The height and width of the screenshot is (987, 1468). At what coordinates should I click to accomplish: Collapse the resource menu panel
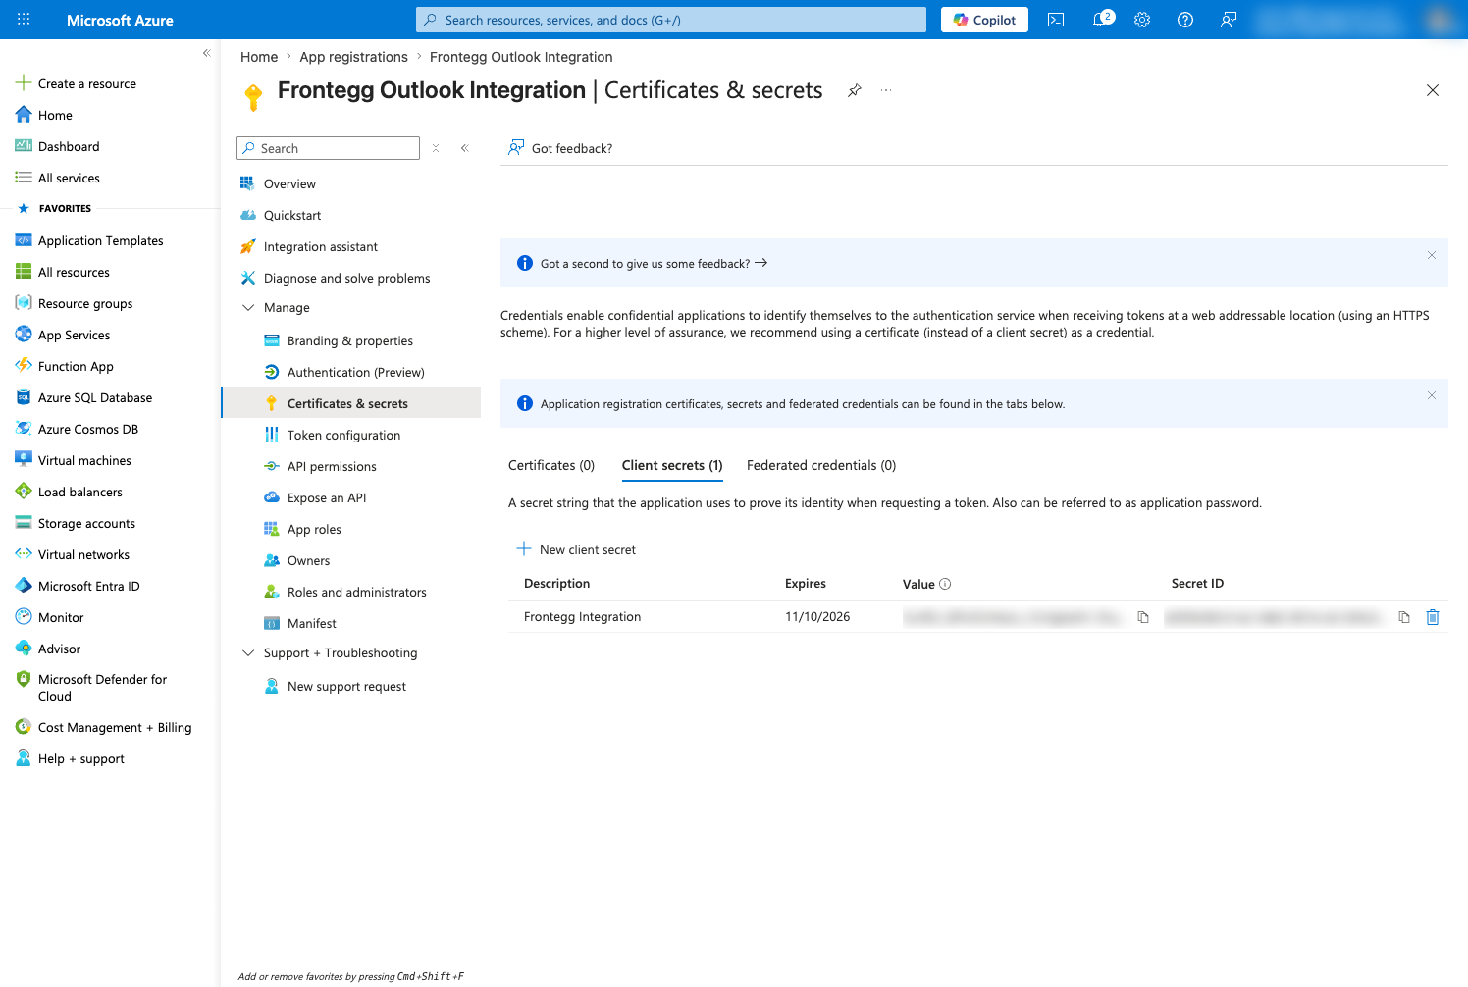tap(465, 148)
